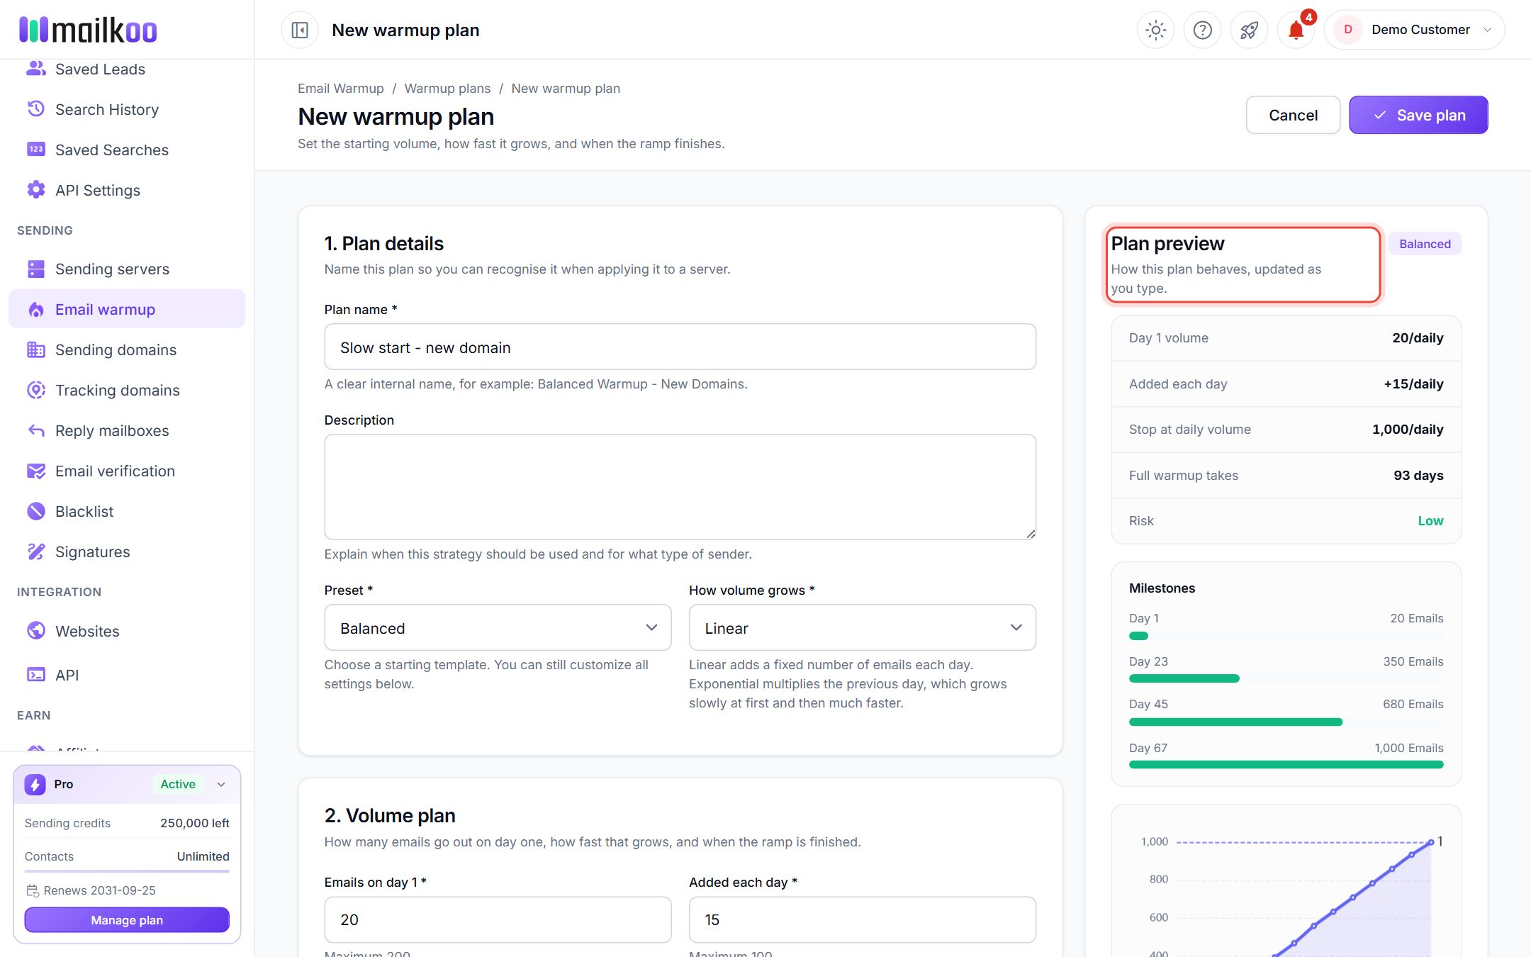Click the Signatures pen icon

36,552
